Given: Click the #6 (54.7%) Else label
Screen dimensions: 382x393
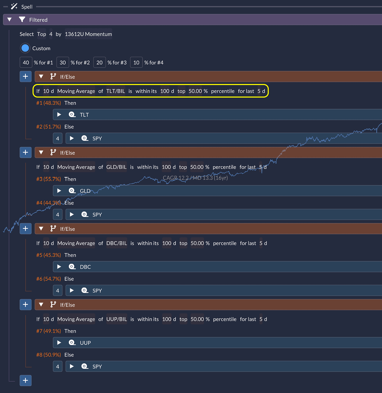Looking at the screenshot, I should (x=55, y=279).
